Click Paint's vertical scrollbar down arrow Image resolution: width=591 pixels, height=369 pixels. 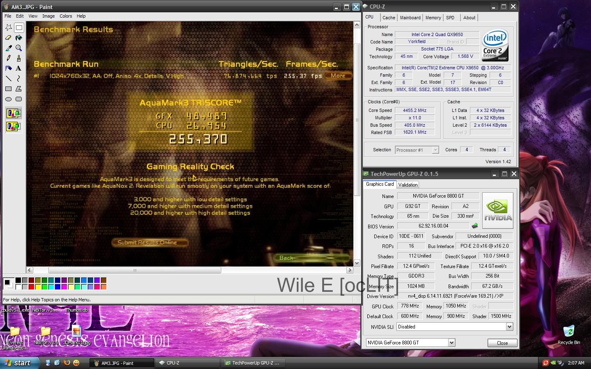point(357,263)
